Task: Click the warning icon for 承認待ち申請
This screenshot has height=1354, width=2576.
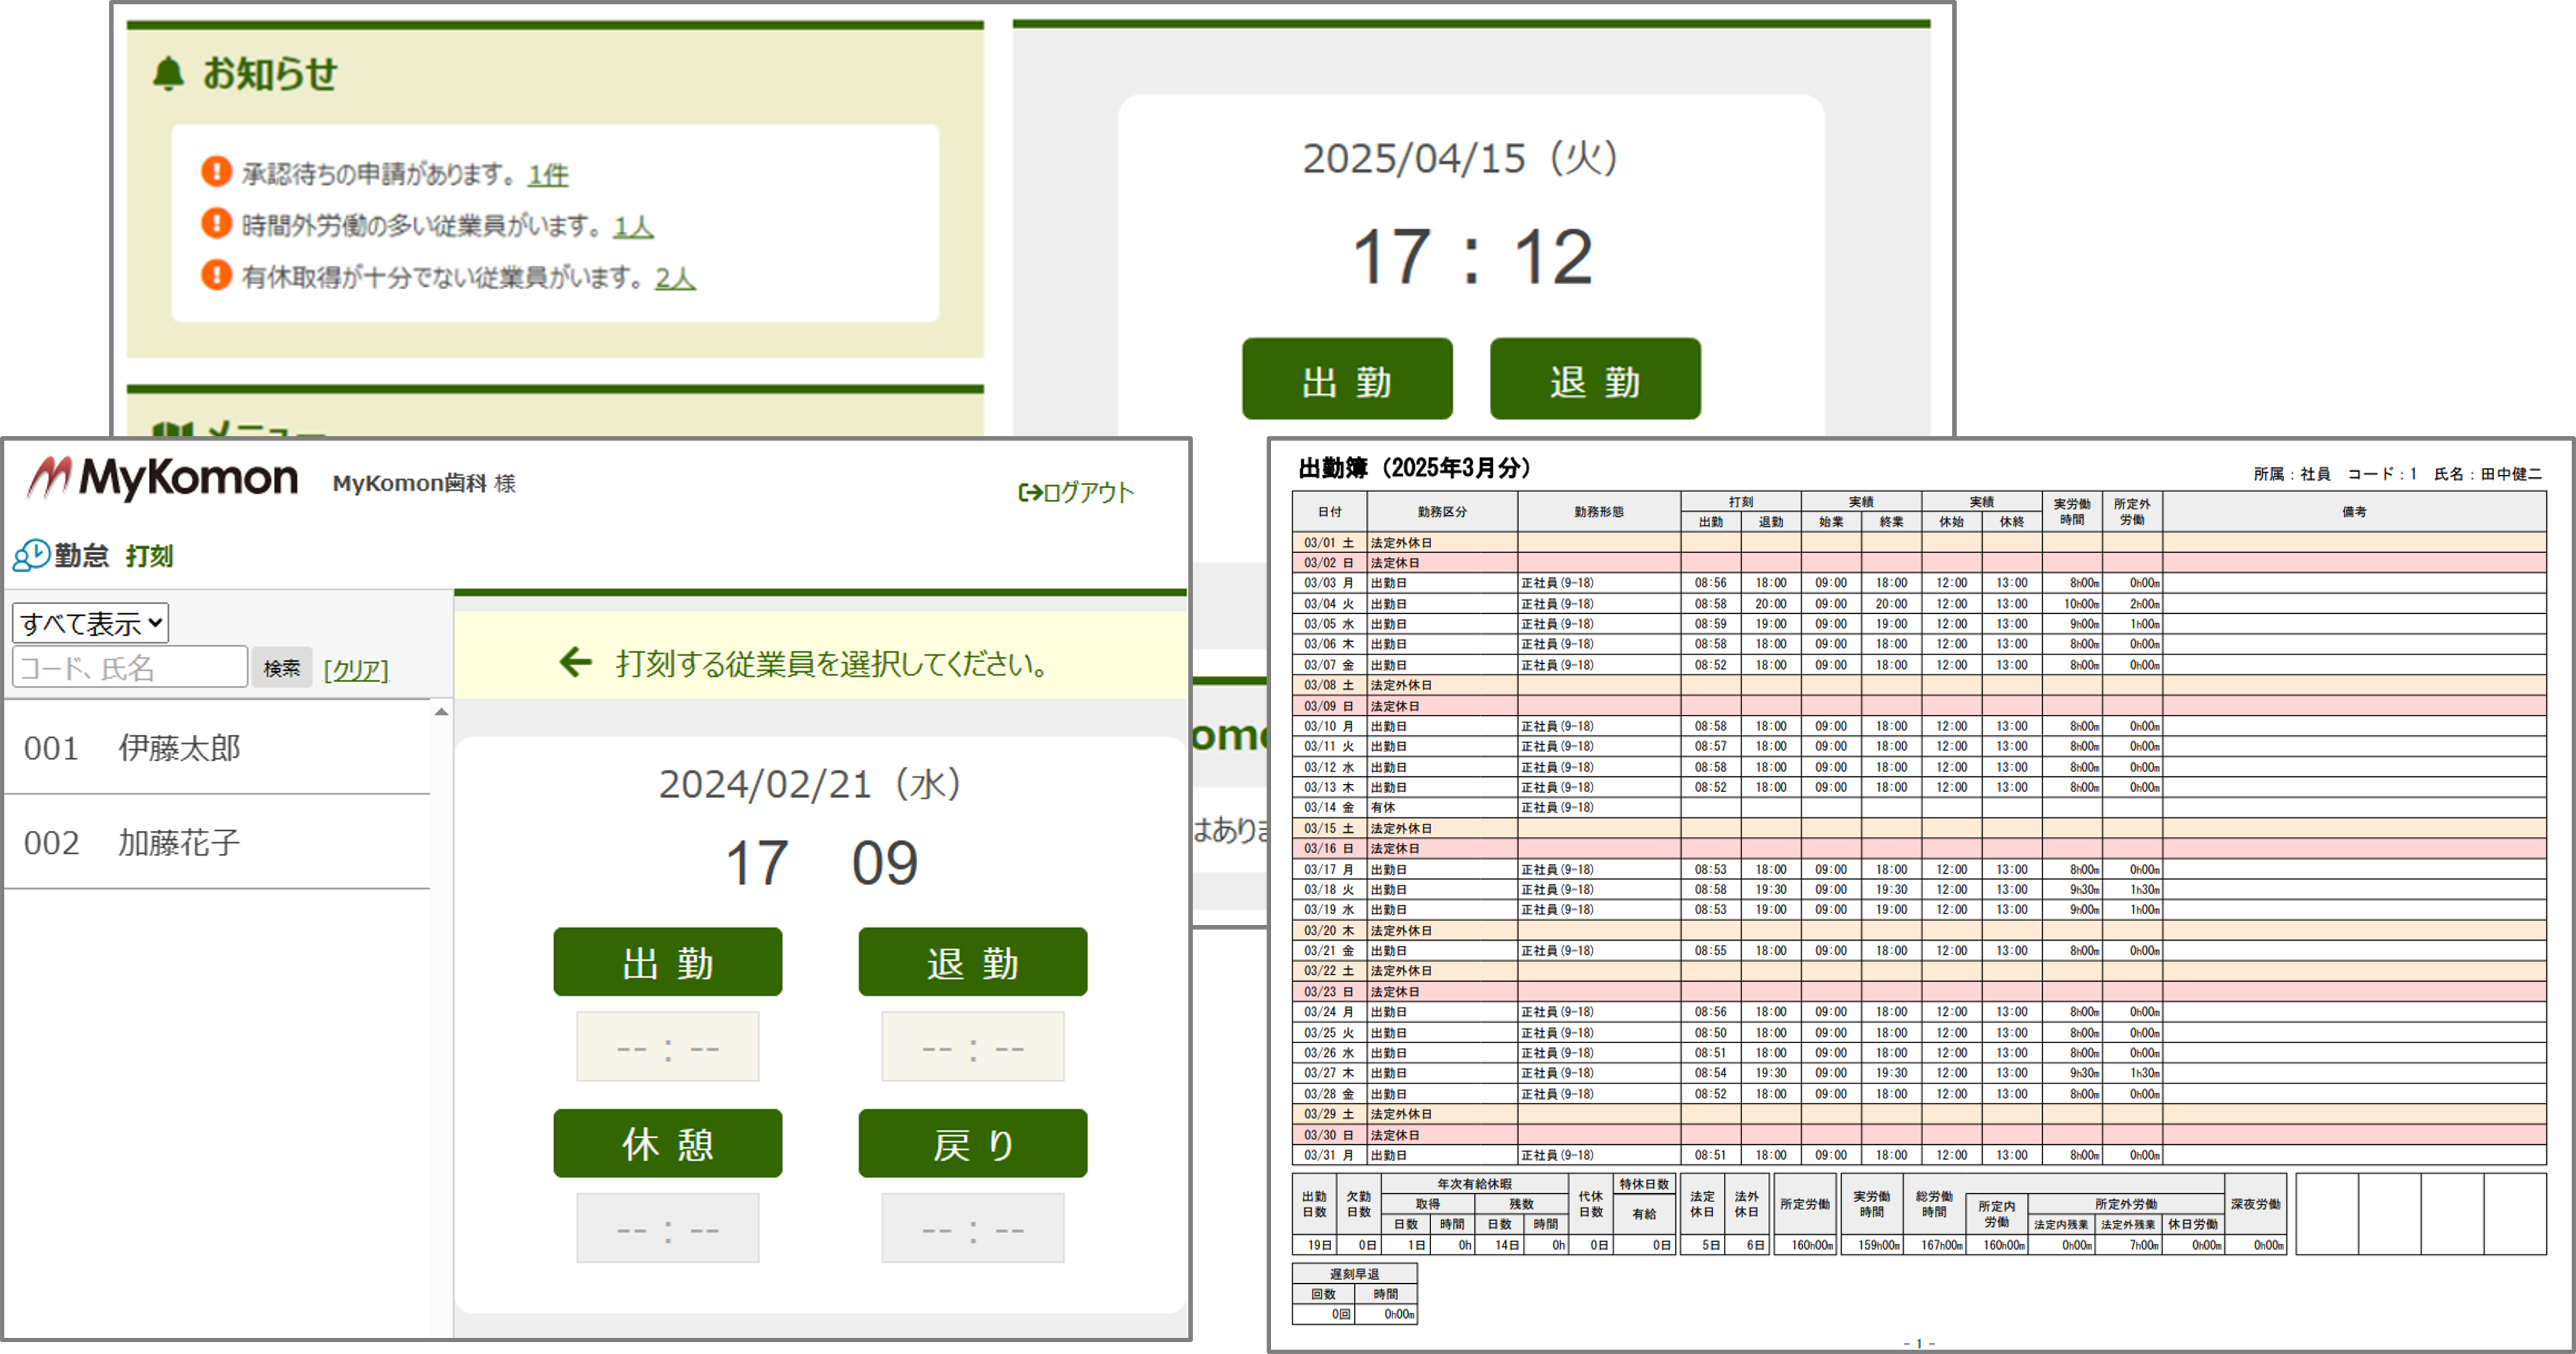Action: pos(216,172)
